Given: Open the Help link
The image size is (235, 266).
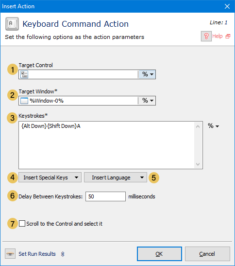Looking at the screenshot, I should coord(217,36).
